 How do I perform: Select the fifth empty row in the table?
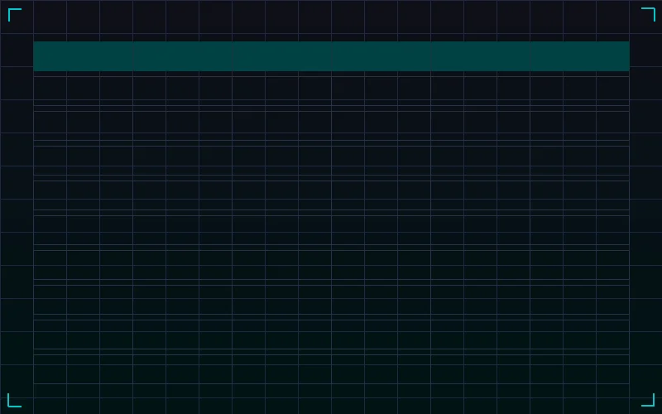point(331,229)
